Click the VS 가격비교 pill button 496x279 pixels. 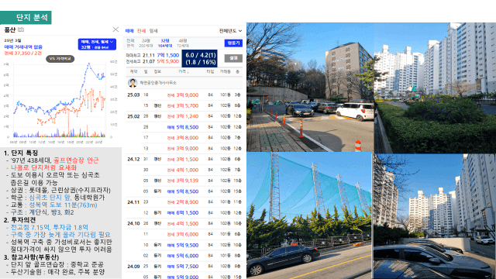pos(60,59)
